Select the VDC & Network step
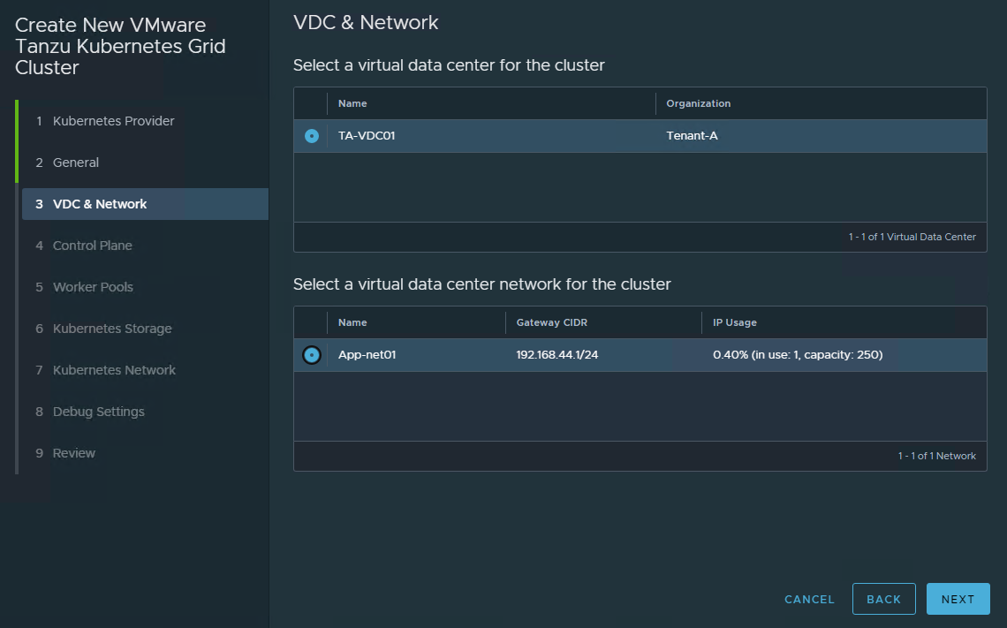The height and width of the screenshot is (628, 1007). coord(100,204)
